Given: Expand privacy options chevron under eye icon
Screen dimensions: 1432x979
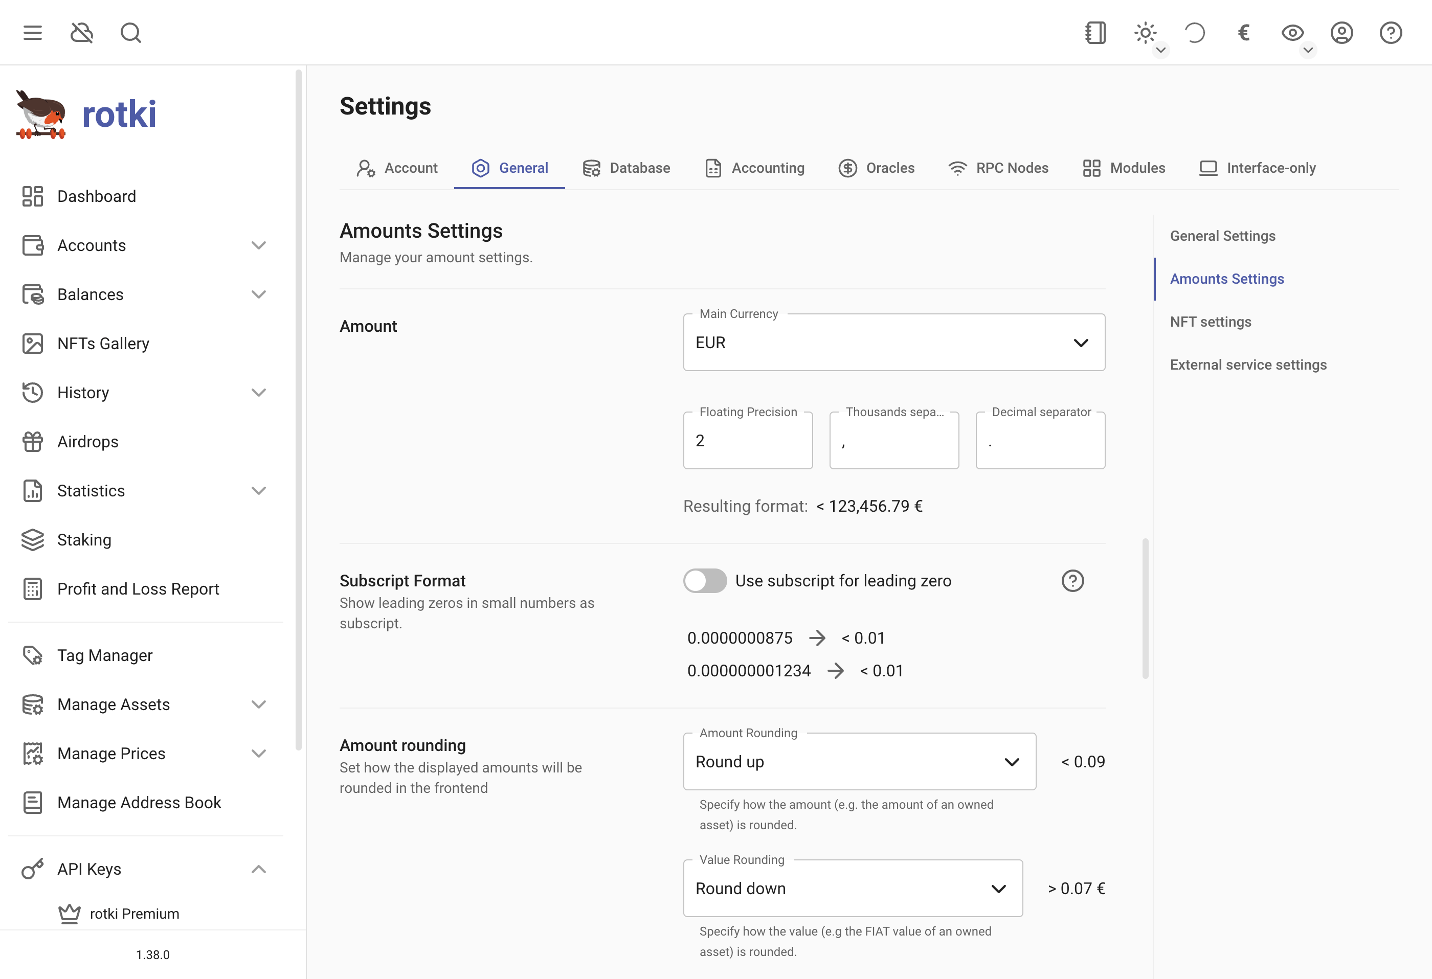Looking at the screenshot, I should tap(1308, 50).
